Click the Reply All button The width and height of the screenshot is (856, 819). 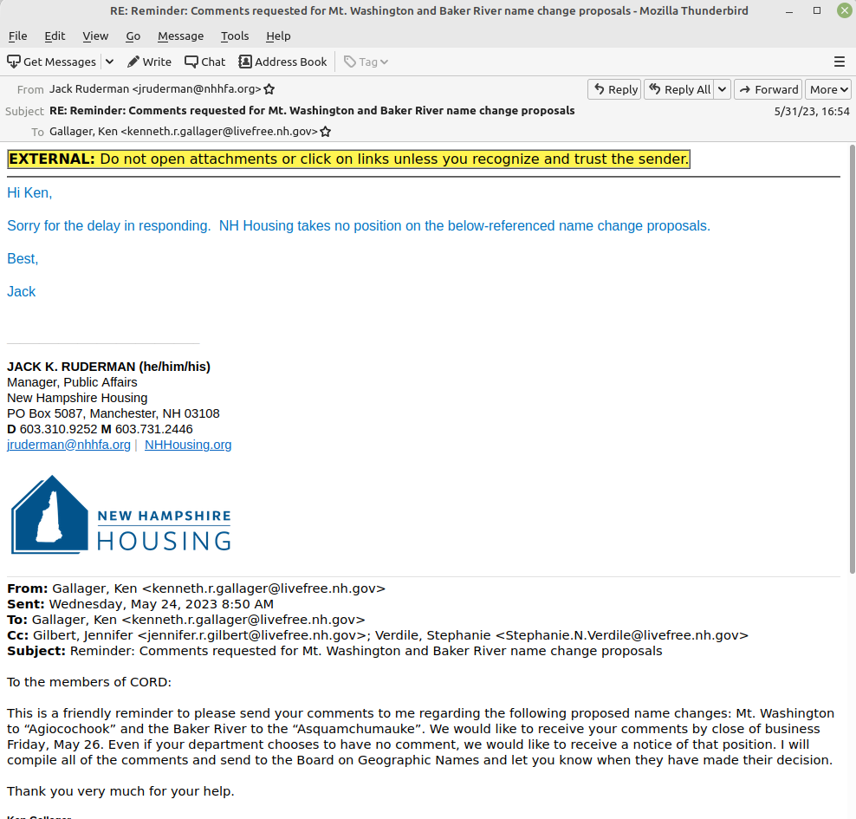[x=679, y=89]
